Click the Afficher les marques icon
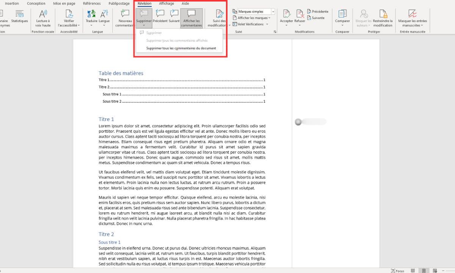This screenshot has height=273, width=455. coord(235,18)
